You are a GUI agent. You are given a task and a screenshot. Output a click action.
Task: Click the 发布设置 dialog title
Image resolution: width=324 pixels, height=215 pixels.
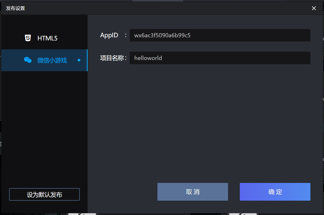coord(15,8)
